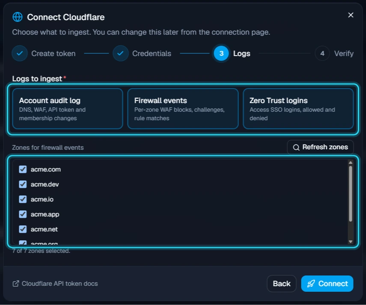This screenshot has width=366, height=305.
Task: Click the Credentials step checkmark
Action: [120, 53]
